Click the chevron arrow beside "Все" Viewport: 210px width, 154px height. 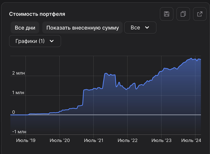click(x=147, y=28)
